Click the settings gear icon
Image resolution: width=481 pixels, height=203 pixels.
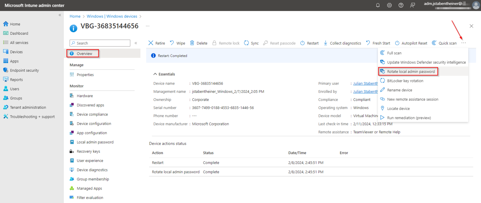pyautogui.click(x=389, y=5)
